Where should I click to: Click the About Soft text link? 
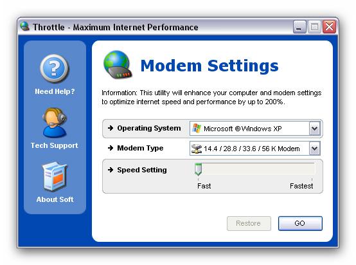point(55,199)
